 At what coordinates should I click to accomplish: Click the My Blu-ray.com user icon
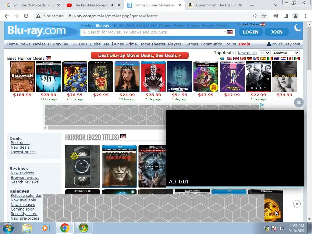[269, 44]
